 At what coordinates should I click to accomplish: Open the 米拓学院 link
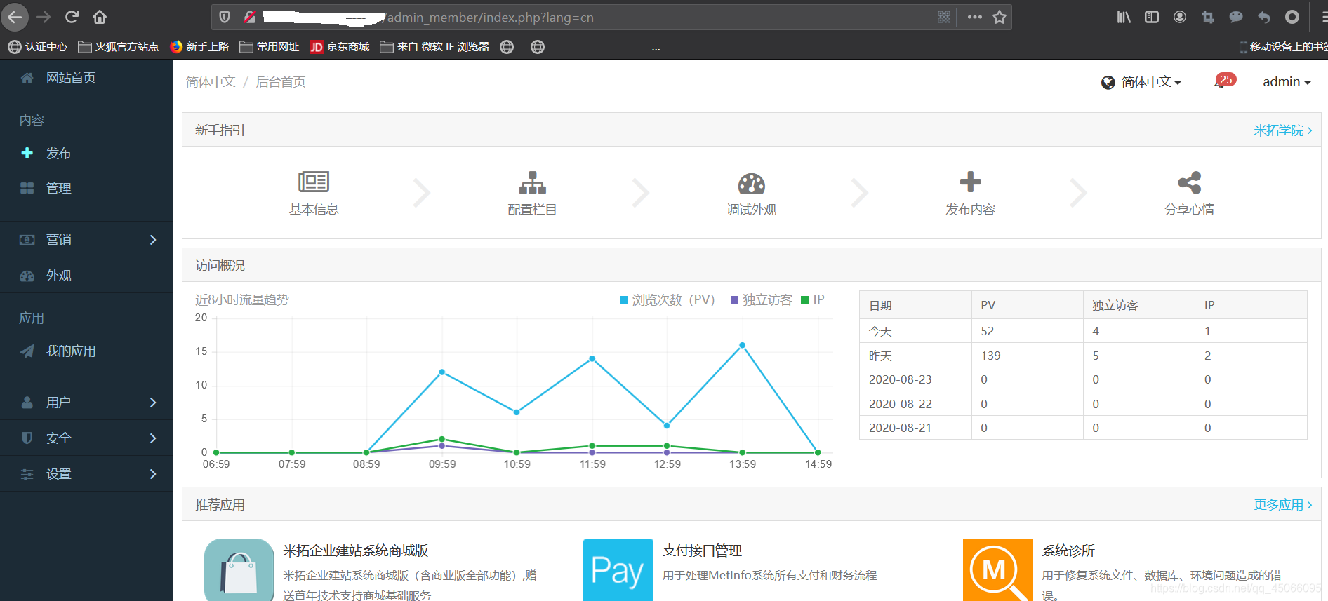[1282, 130]
